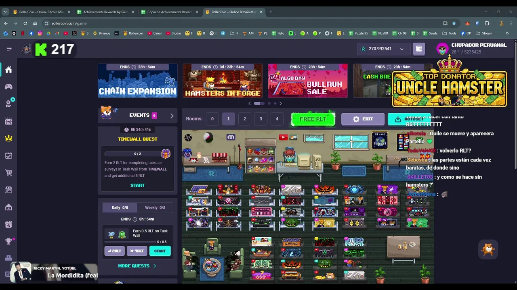Open the Tools bookmarks folder
The height and width of the screenshot is (290, 517).
coord(449,33)
